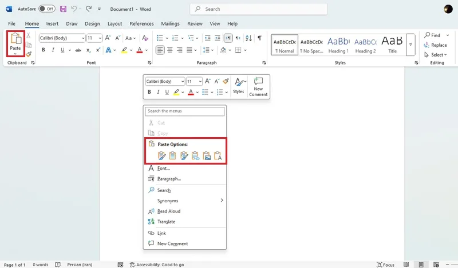Select the Picture paste option icon

tap(207, 156)
